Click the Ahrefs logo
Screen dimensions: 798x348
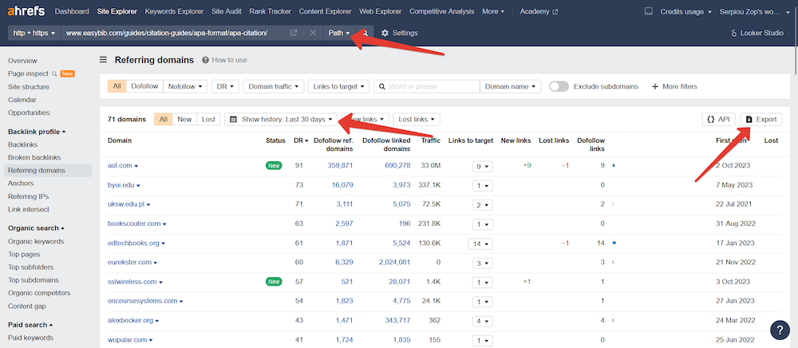[25, 11]
